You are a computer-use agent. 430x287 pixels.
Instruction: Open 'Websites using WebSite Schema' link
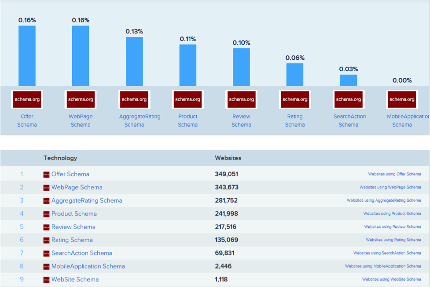391,280
